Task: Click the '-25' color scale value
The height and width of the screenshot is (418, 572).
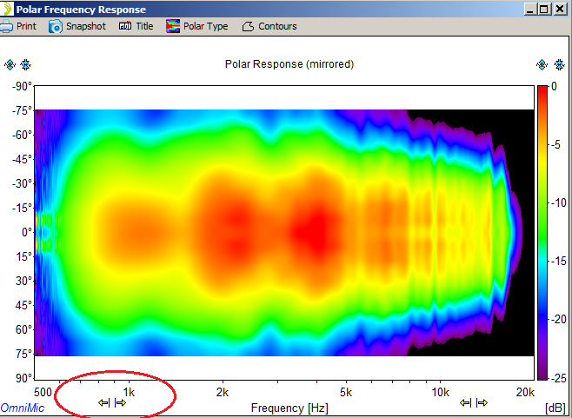Action: pyautogui.click(x=558, y=378)
